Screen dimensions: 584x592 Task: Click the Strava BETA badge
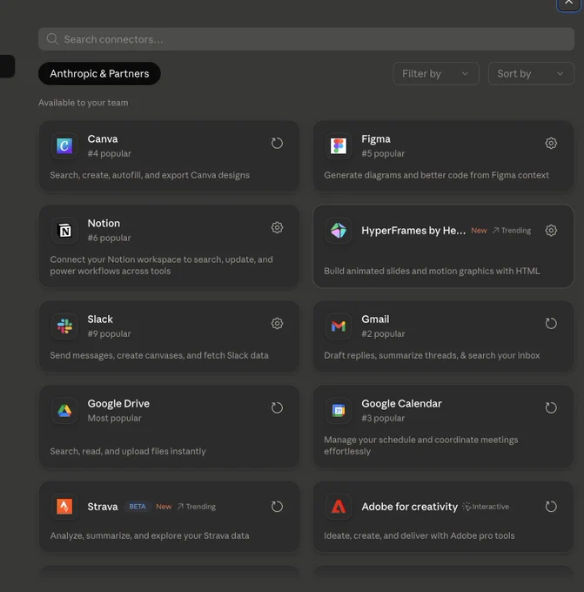click(x=138, y=507)
